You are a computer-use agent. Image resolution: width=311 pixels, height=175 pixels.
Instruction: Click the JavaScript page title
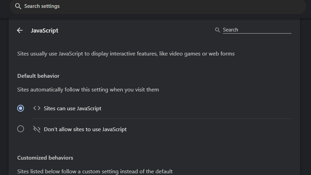tap(44, 30)
